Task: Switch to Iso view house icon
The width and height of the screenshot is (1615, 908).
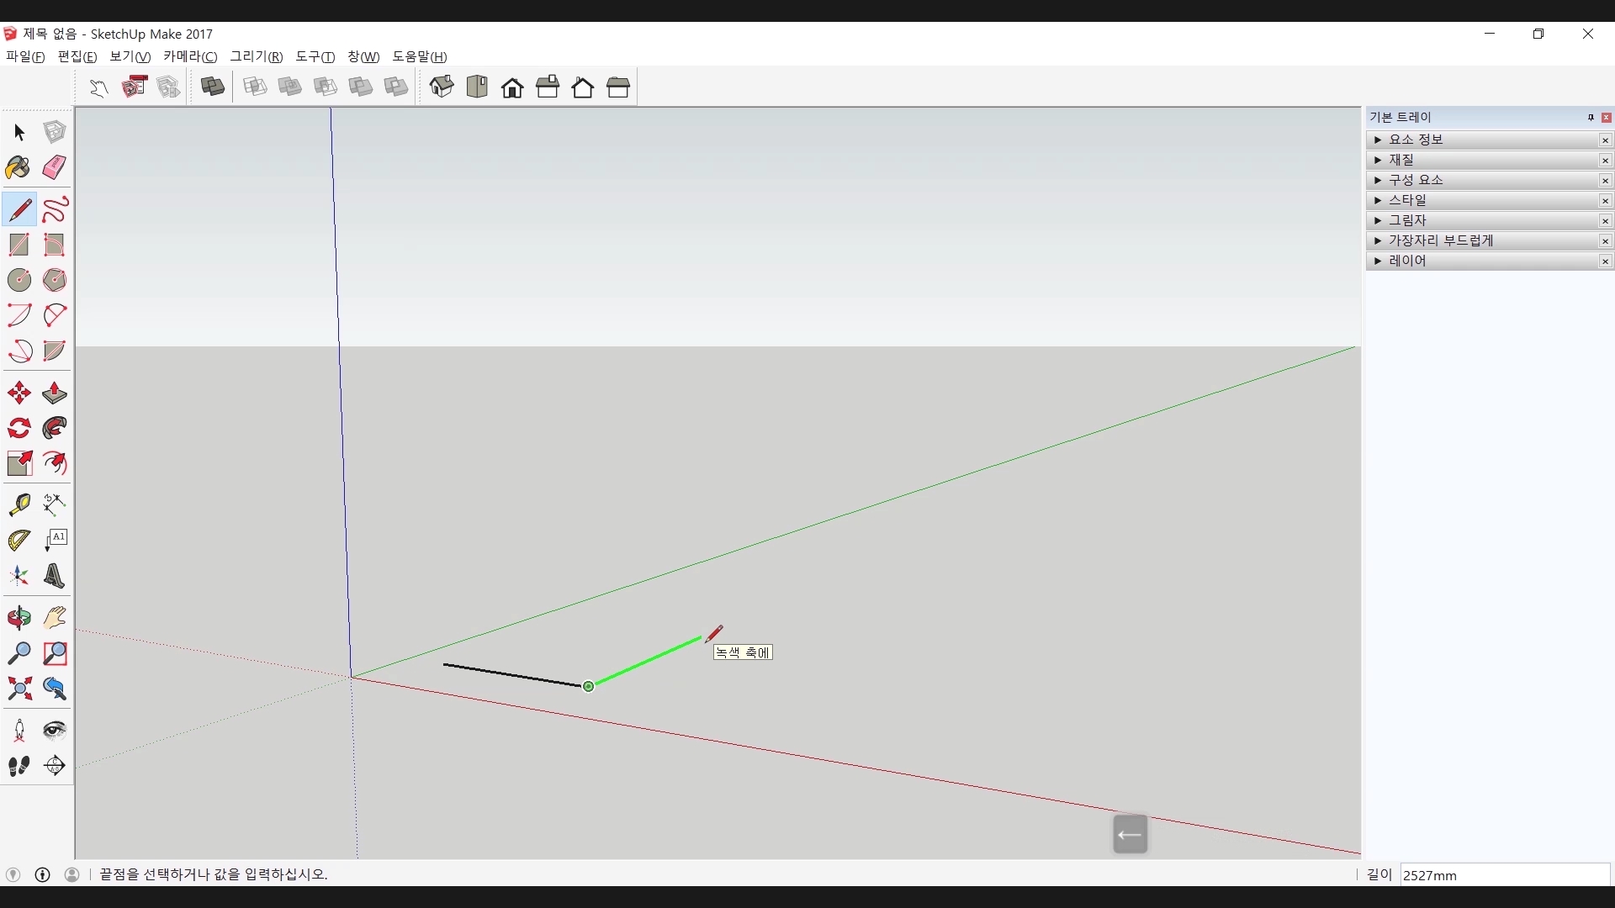Action: pos(442,87)
